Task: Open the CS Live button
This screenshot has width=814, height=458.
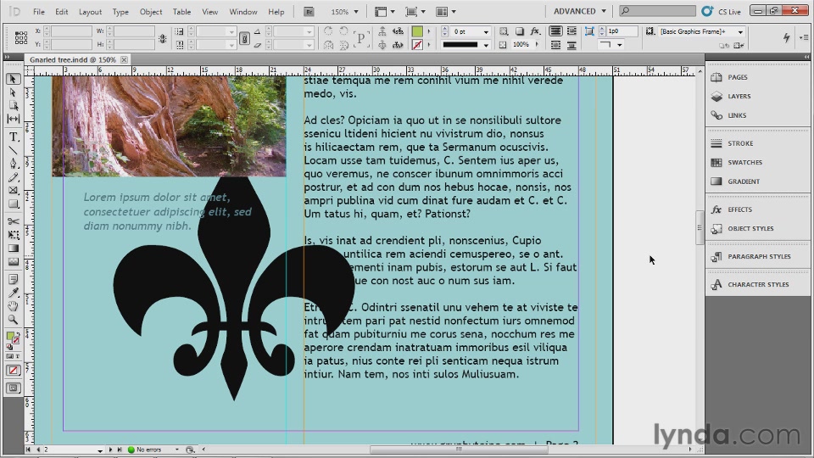Action: click(x=722, y=11)
